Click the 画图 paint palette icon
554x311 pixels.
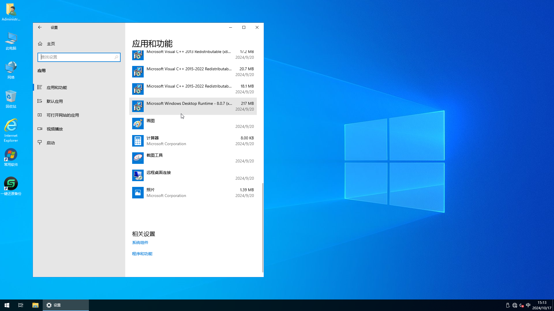pyautogui.click(x=138, y=124)
